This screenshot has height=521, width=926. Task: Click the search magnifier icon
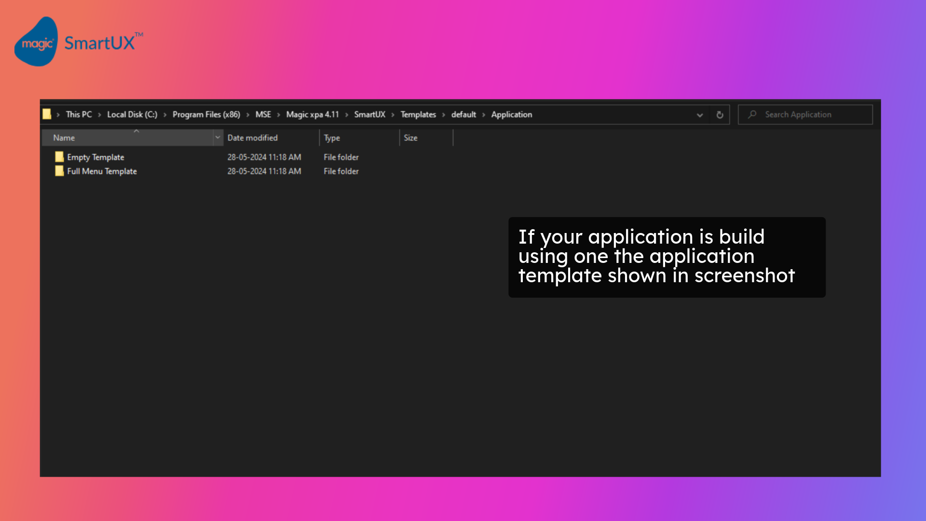[752, 114]
